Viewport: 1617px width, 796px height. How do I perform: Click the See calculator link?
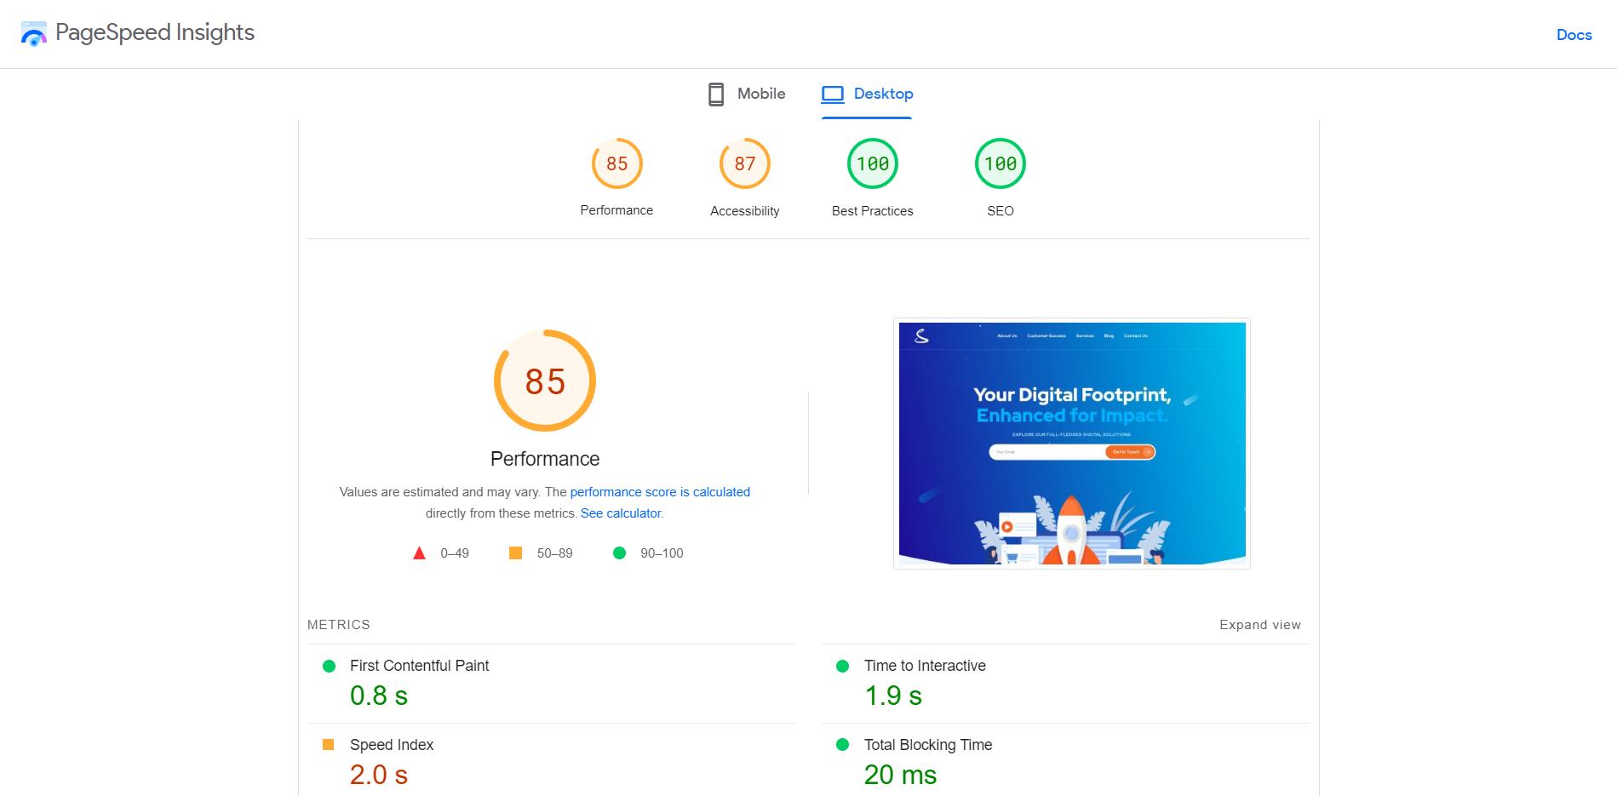tap(620, 513)
